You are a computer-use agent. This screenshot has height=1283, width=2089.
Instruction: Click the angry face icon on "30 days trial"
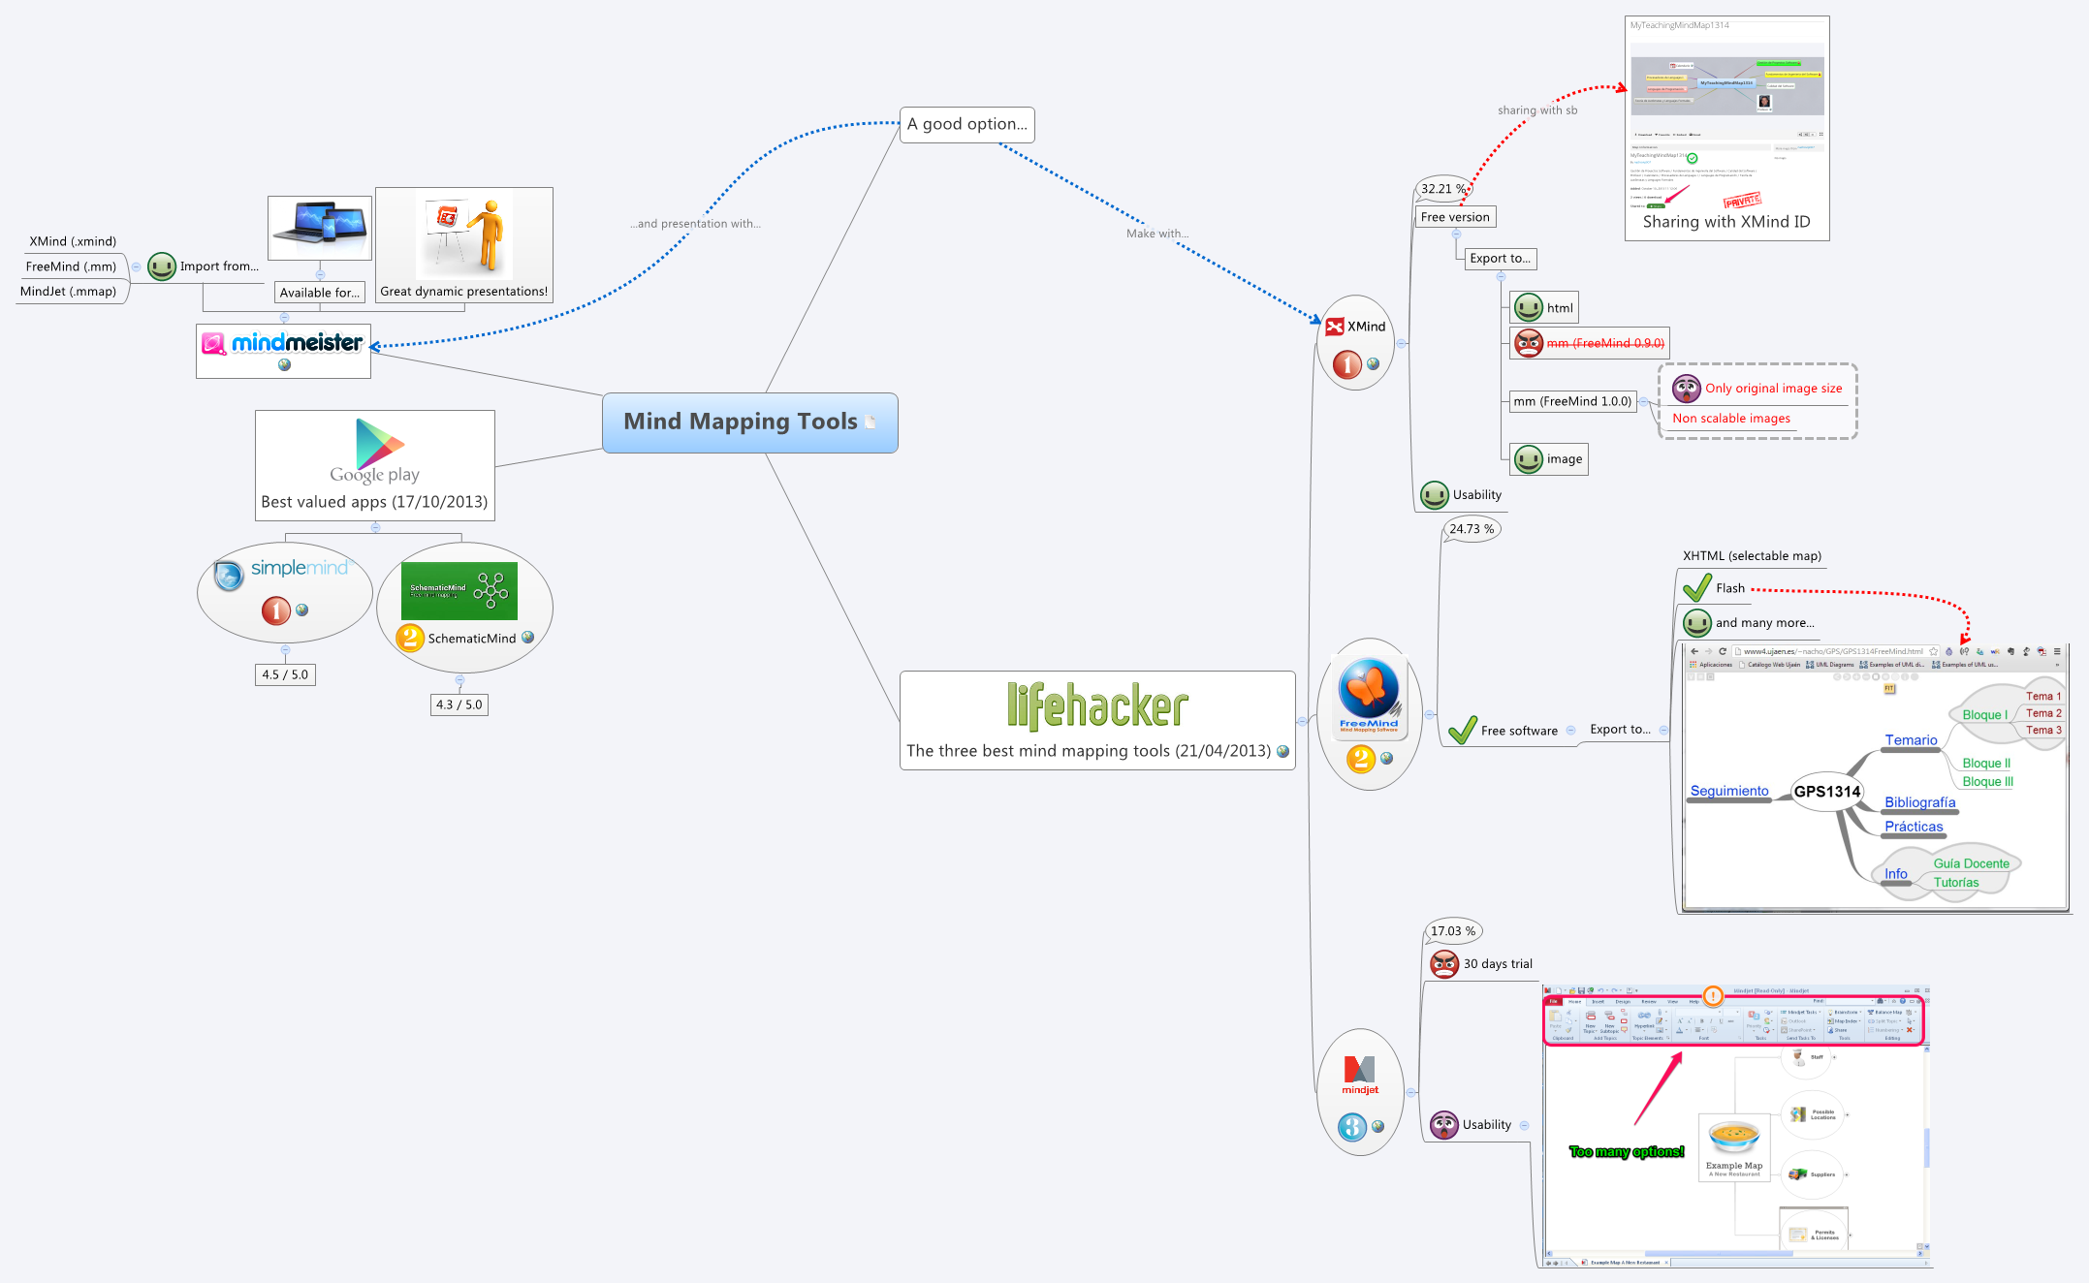coord(1443,964)
